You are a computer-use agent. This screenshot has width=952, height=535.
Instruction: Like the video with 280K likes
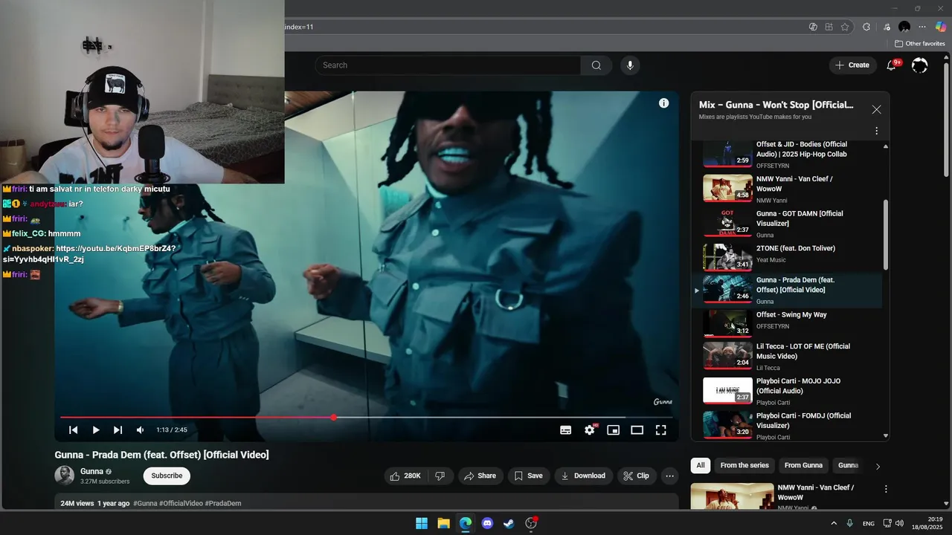406,476
